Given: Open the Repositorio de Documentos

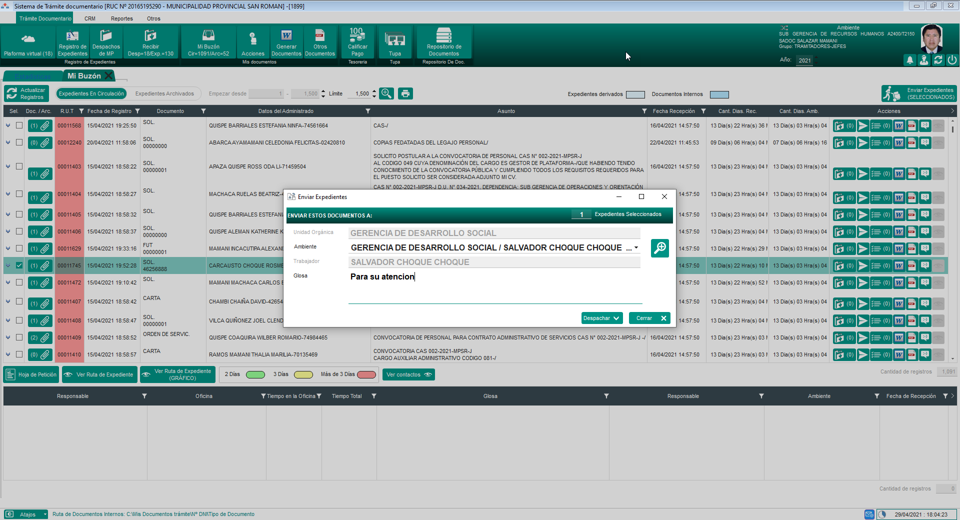Looking at the screenshot, I should pyautogui.click(x=443, y=42).
